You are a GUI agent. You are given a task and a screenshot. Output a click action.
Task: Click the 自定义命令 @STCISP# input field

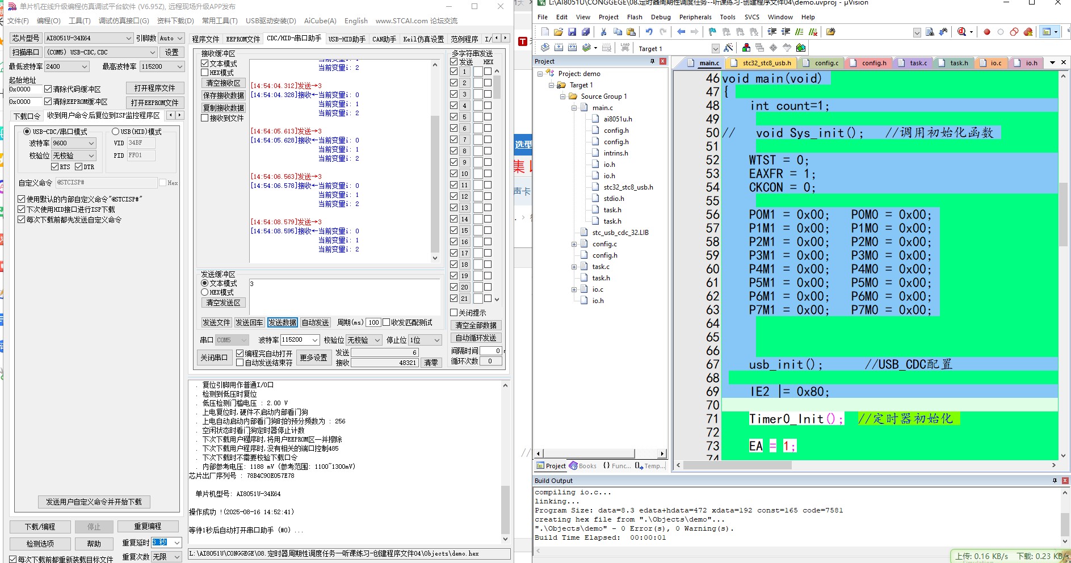coord(106,183)
